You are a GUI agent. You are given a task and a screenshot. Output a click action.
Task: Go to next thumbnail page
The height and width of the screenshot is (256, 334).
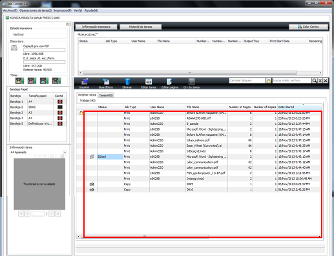[x=52, y=213]
